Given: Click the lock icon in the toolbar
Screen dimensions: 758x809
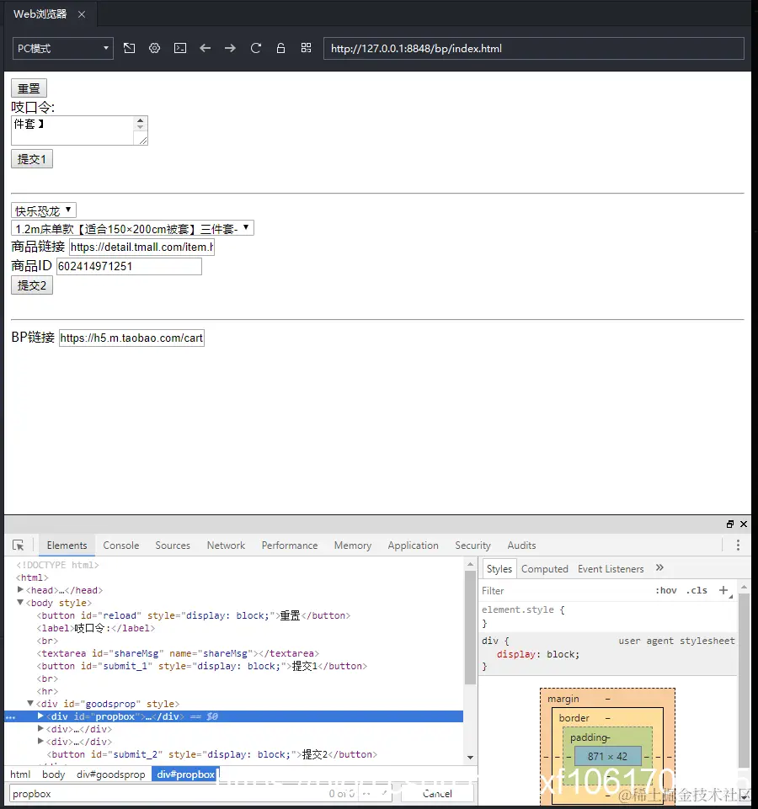Looking at the screenshot, I should [281, 48].
